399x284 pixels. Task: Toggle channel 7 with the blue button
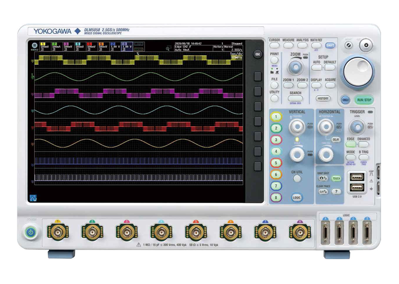click(x=276, y=186)
